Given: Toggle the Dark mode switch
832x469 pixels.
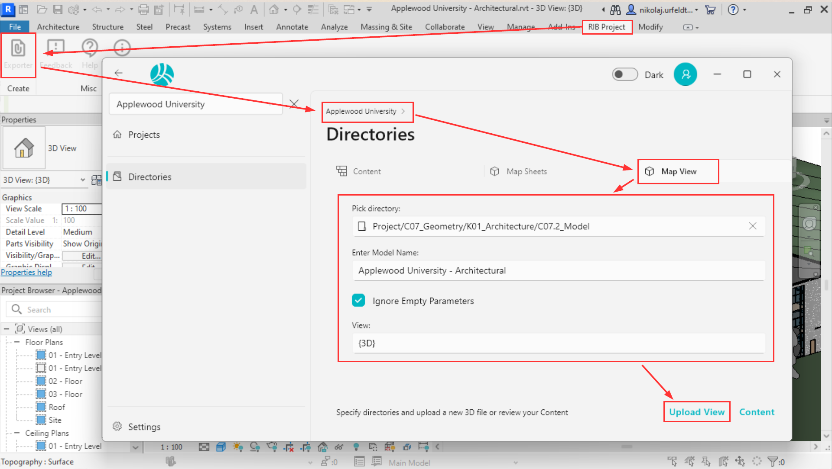Looking at the screenshot, I should click(x=624, y=74).
